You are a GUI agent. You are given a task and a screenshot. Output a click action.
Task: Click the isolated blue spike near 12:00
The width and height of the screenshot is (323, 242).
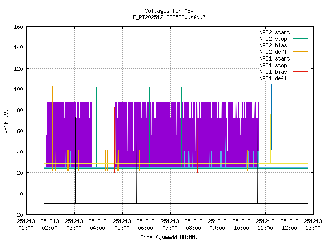coord(295,141)
